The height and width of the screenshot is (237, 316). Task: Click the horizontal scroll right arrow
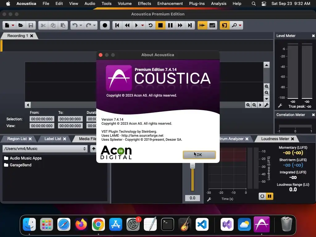tap(260, 105)
